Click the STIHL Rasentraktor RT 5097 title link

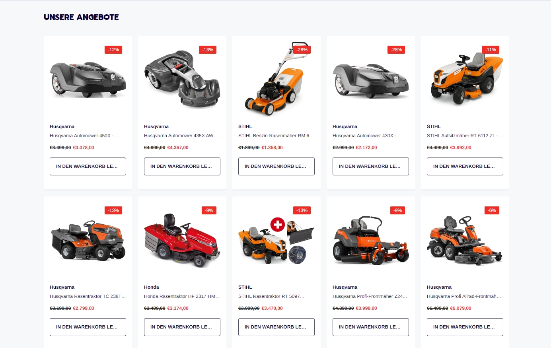(x=271, y=296)
